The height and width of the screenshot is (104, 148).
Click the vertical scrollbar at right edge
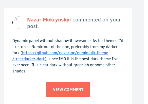click(146, 52)
